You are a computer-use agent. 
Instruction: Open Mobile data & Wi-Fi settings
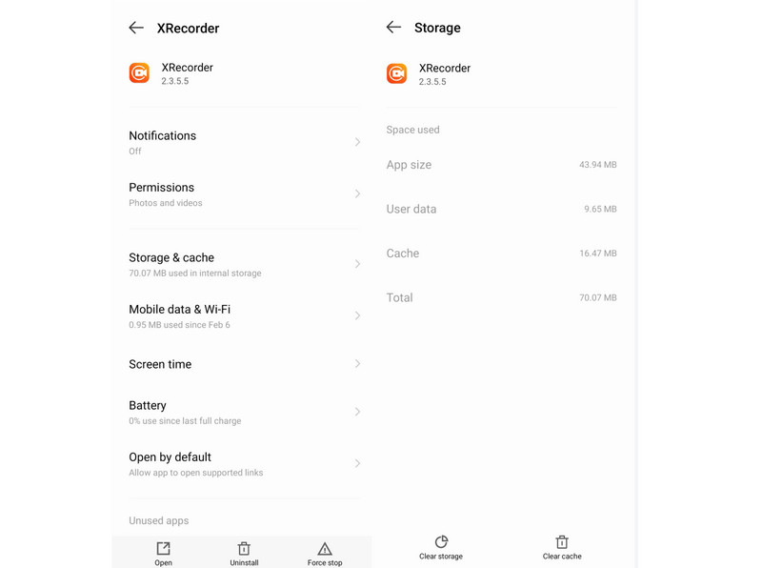(245, 315)
